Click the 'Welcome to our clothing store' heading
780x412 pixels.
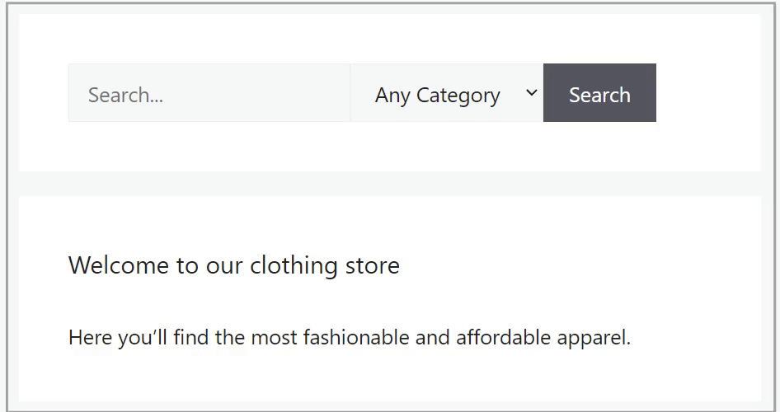tap(233, 265)
